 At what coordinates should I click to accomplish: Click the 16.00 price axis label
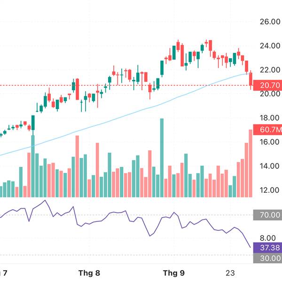click(x=270, y=142)
